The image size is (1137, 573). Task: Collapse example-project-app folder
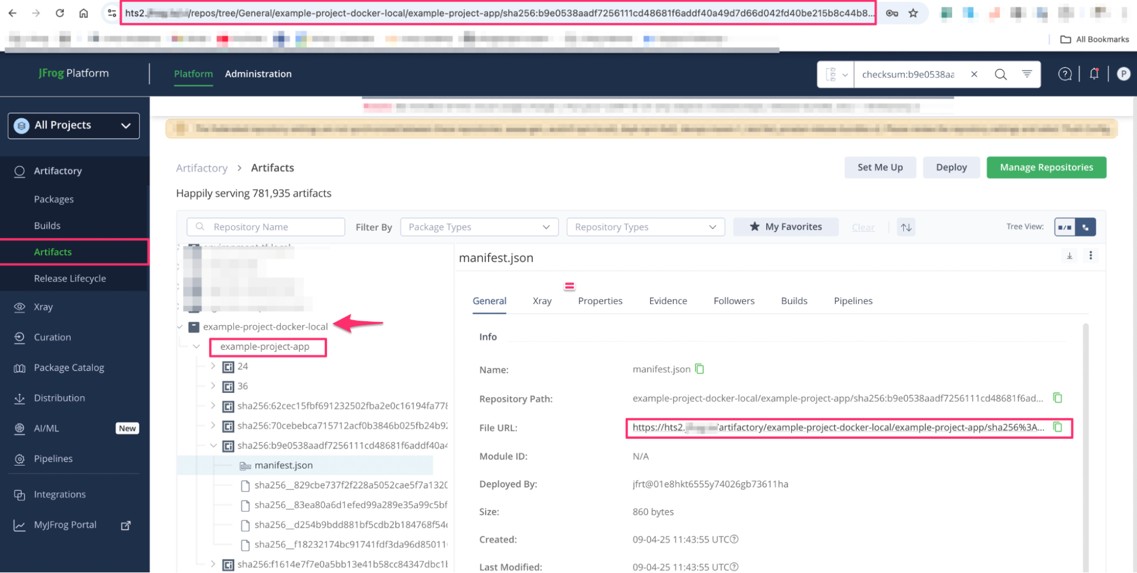(196, 347)
